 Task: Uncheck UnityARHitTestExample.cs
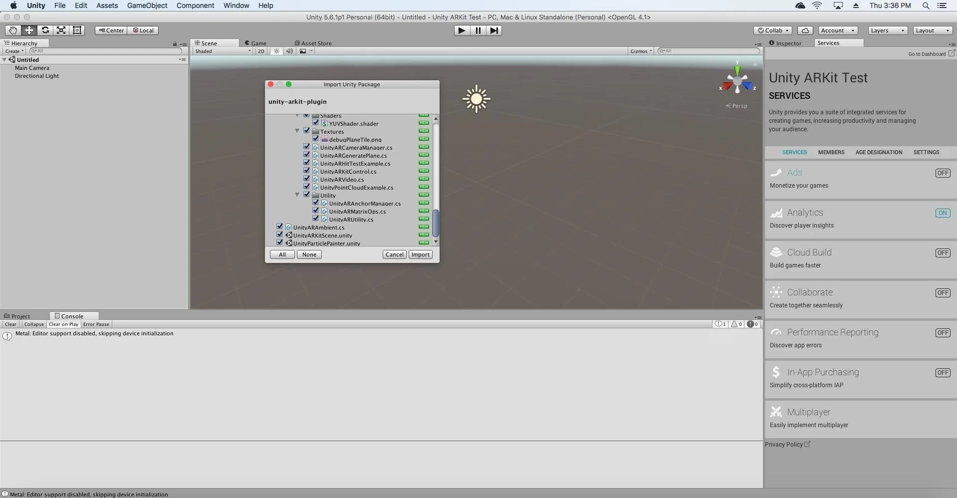coord(306,163)
